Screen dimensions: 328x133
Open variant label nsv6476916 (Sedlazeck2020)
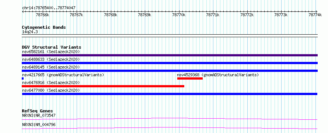coord(51,83)
